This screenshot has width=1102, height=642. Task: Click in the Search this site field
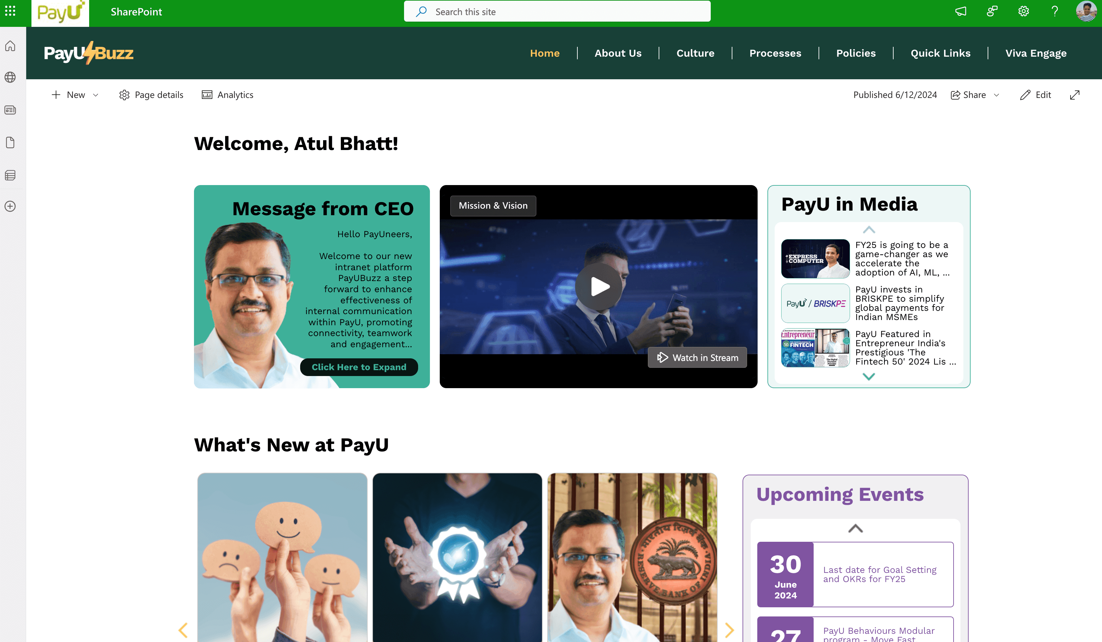click(557, 12)
